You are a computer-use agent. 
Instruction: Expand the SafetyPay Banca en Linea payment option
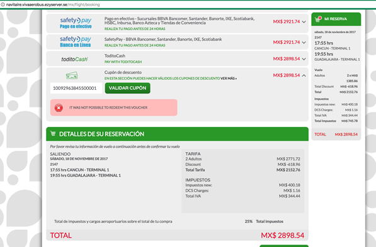coord(304,42)
